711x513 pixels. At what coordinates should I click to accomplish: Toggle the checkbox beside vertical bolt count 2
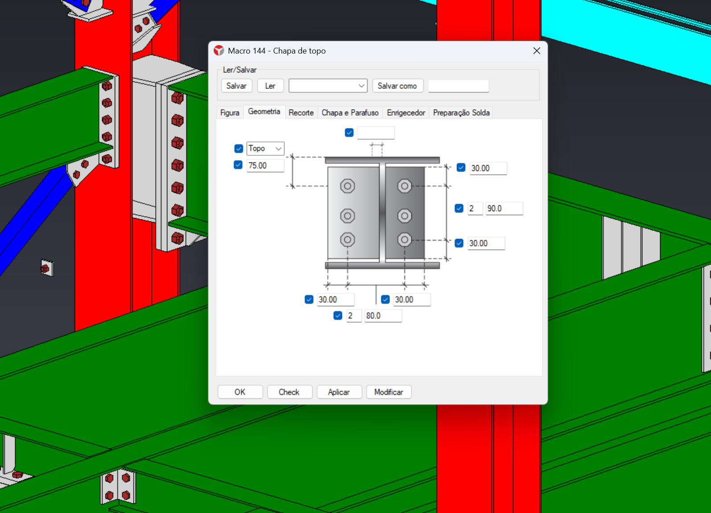point(459,208)
